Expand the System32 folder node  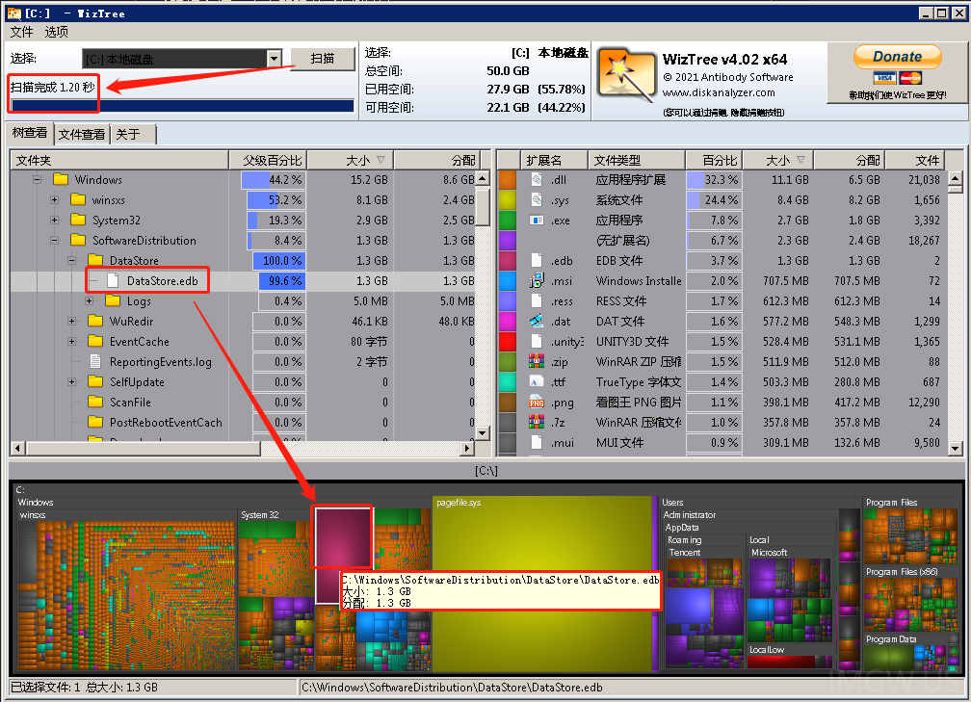55,221
